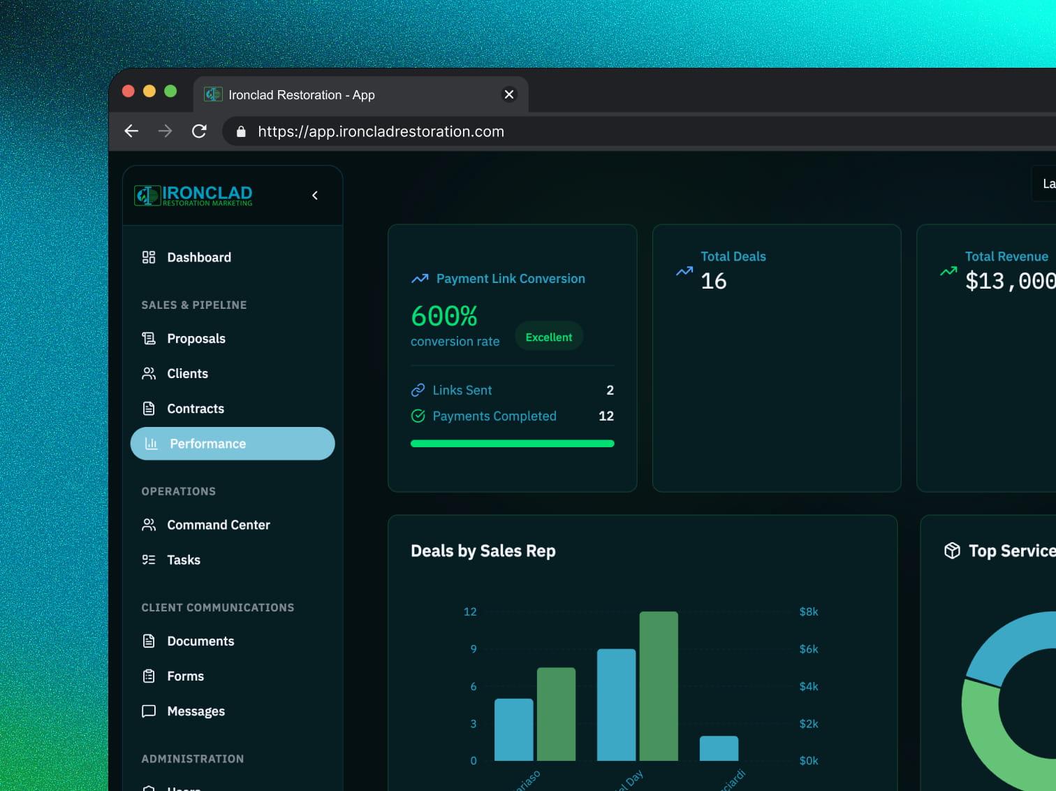The width and height of the screenshot is (1056, 791).
Task: Open Command Center
Action: [233, 525]
